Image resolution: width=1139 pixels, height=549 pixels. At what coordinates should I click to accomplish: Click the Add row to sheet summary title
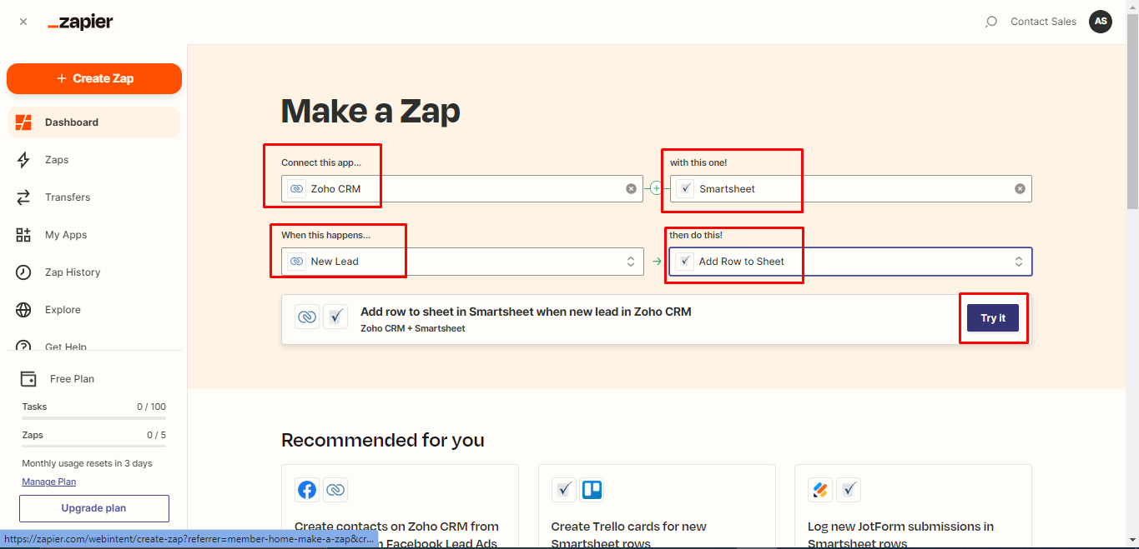point(526,312)
